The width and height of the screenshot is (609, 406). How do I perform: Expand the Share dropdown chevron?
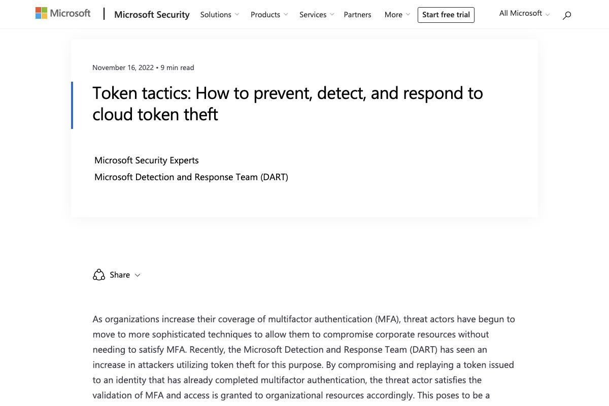point(138,275)
